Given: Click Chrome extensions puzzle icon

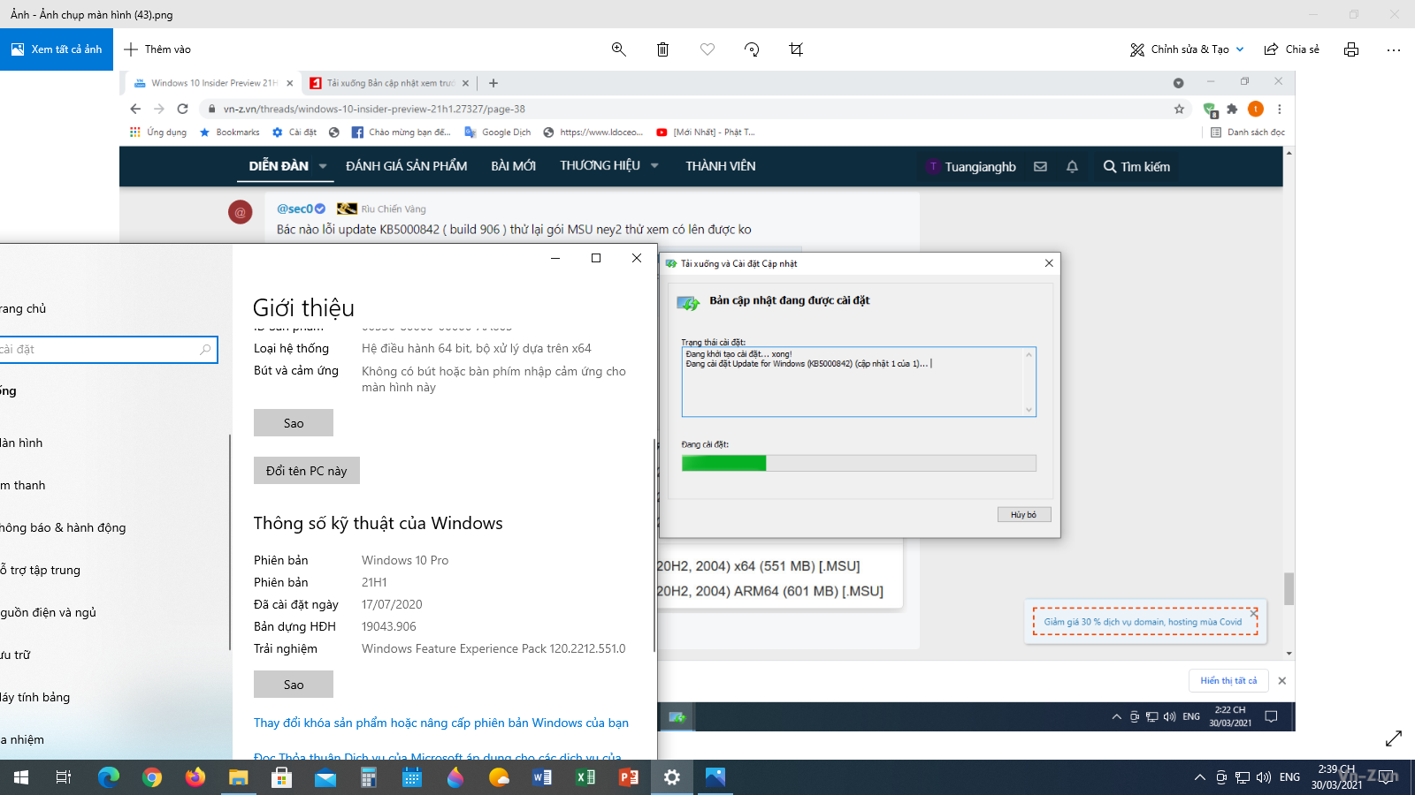Looking at the screenshot, I should [x=1232, y=109].
